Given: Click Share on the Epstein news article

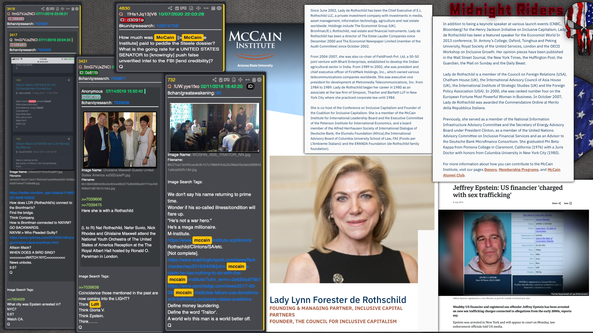Looking at the screenshot, I should click(x=556, y=203).
